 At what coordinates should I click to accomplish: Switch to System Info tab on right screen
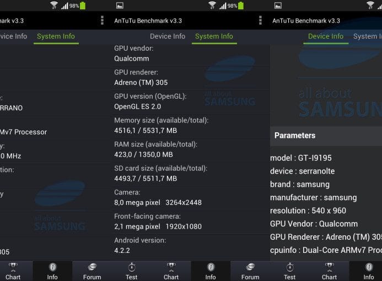(367, 36)
